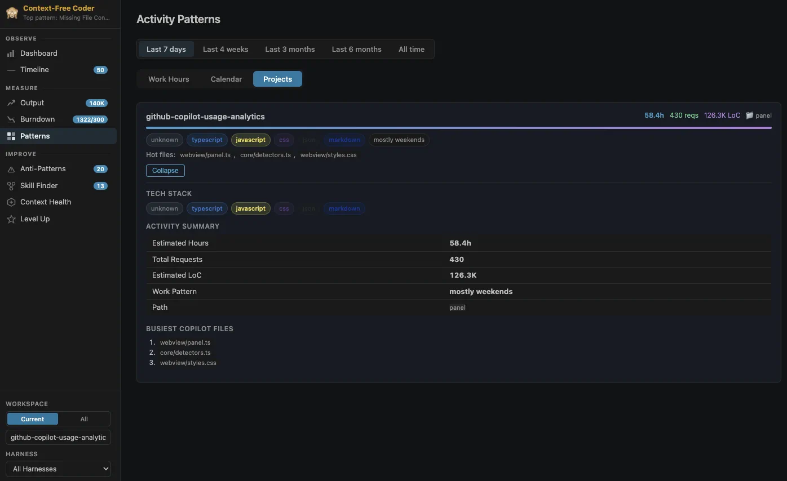787x481 pixels.
Task: Set workspace scope to All
Action: coord(84,419)
